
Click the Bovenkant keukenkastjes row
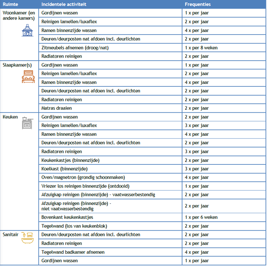(67, 217)
